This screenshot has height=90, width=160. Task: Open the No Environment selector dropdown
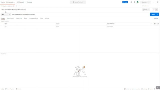150,6
